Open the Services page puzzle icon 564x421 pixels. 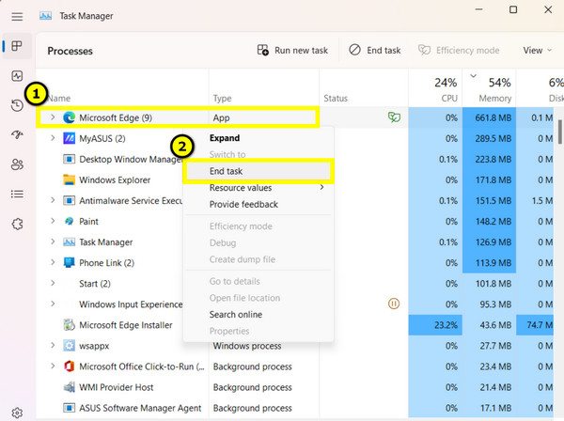click(17, 224)
